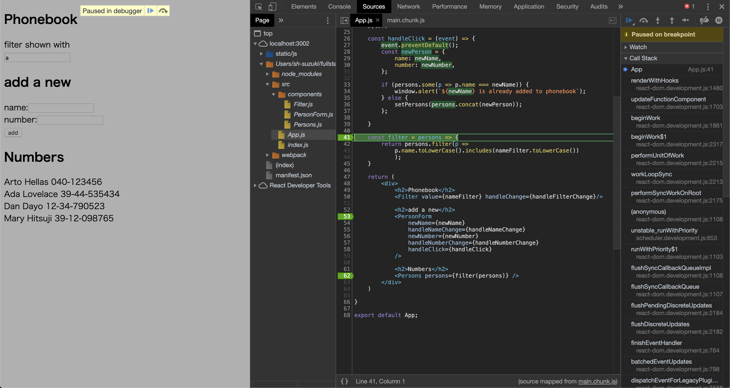This screenshot has width=730, height=388.
Task: Click the step out of function arrow
Action: [672, 21]
